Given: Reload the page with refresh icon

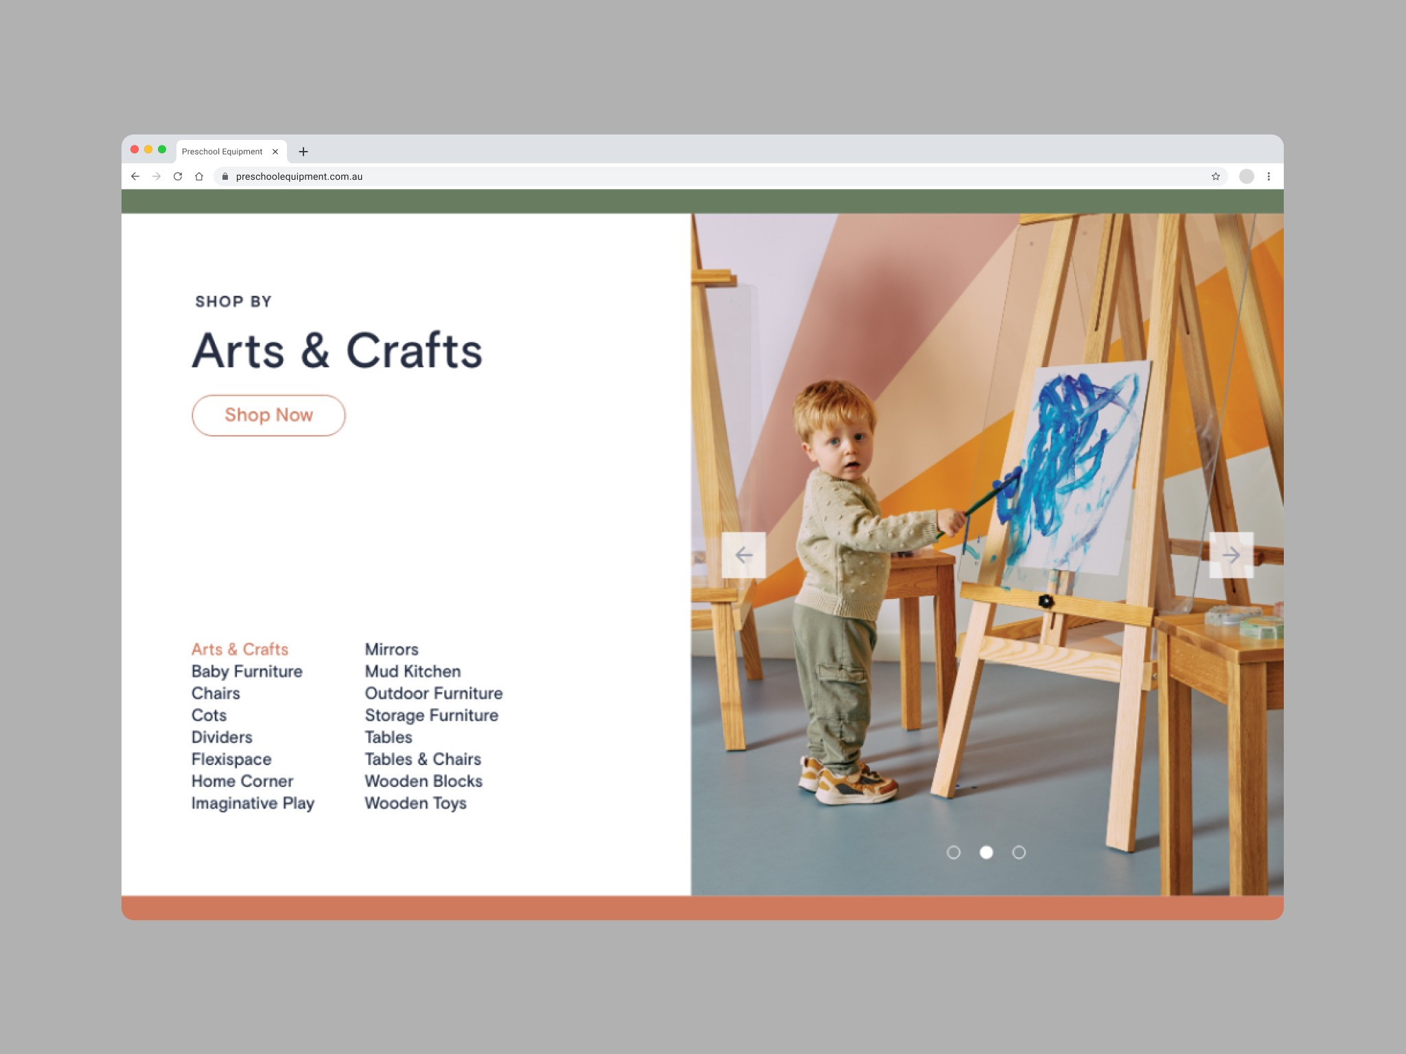Looking at the screenshot, I should pyautogui.click(x=178, y=176).
